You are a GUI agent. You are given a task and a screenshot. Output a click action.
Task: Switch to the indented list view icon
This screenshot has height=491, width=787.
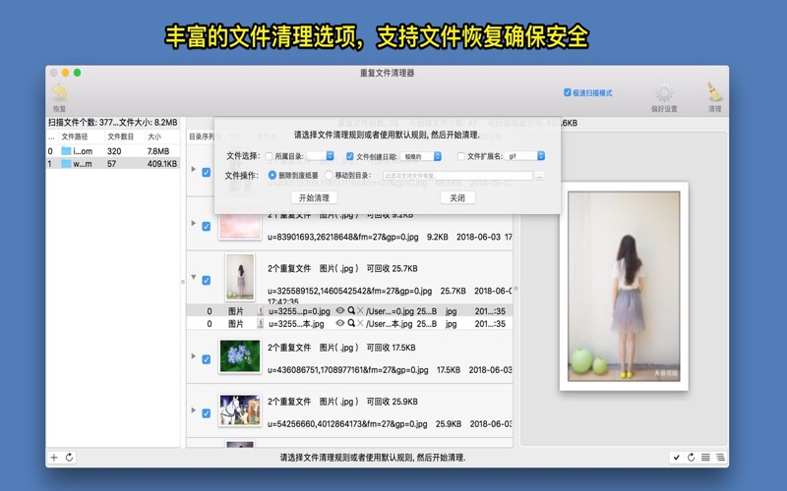coord(720,457)
